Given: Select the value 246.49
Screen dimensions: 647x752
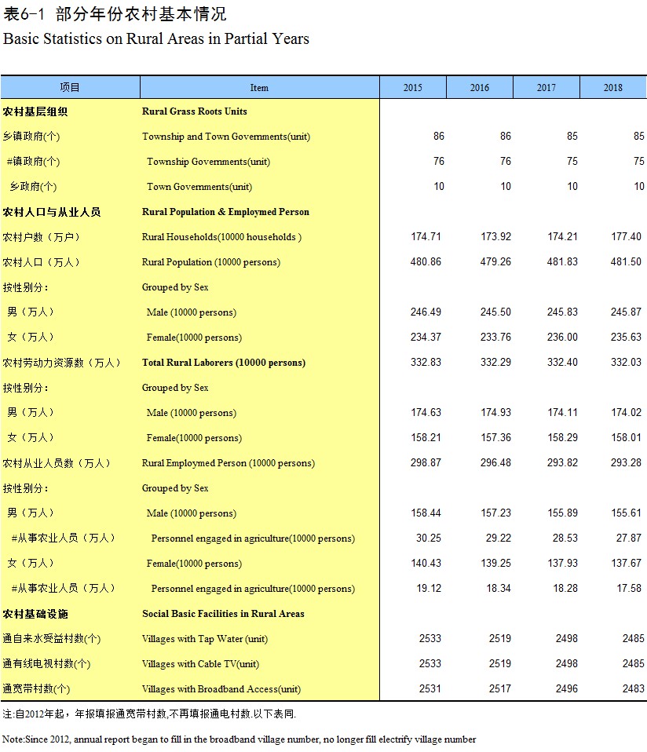Looking at the screenshot, I should click(x=426, y=312).
